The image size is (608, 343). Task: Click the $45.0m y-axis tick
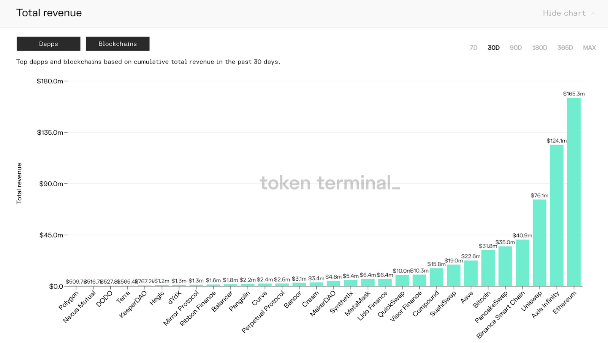click(51, 235)
